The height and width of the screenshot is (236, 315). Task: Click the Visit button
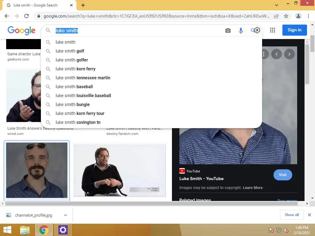(283, 175)
